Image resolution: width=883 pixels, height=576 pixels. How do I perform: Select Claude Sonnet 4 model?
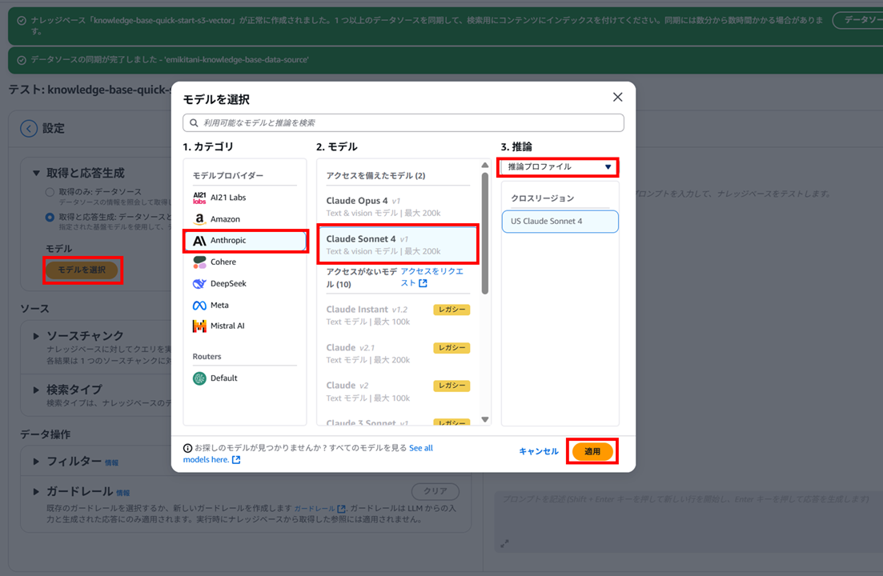[398, 245]
